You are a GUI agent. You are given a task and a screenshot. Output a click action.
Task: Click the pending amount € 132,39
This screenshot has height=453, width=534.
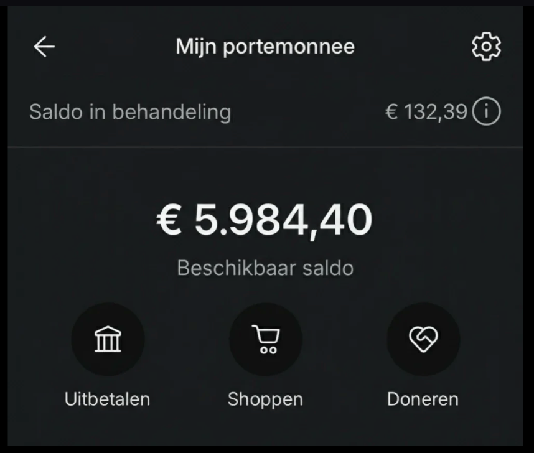[x=426, y=112]
